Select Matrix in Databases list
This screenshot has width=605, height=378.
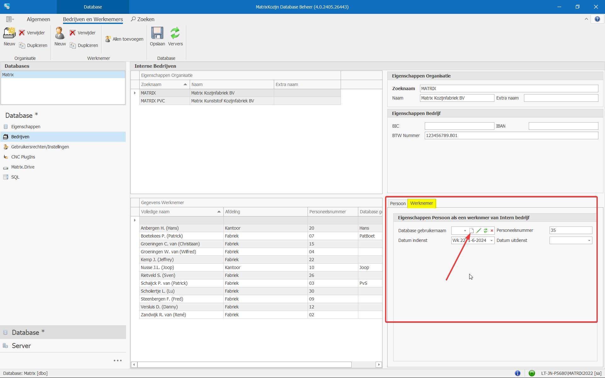click(63, 75)
